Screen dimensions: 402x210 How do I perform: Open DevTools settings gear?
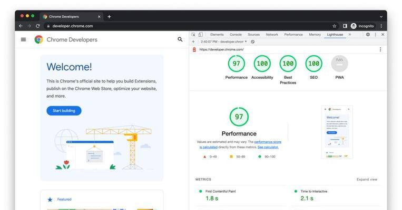[368, 35]
